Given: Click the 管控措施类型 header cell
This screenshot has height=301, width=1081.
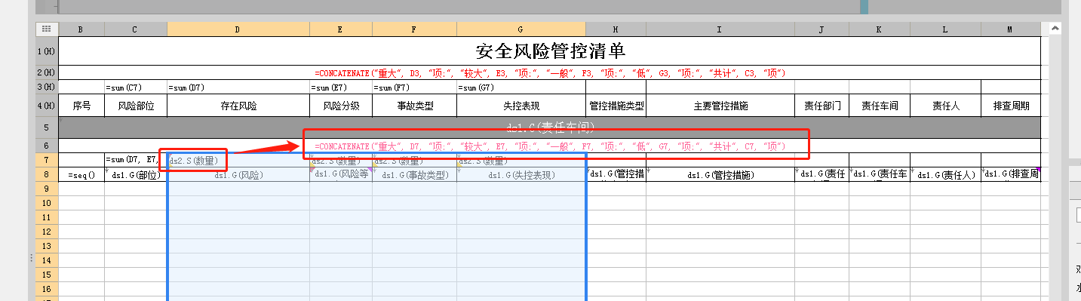Looking at the screenshot, I should [x=616, y=106].
